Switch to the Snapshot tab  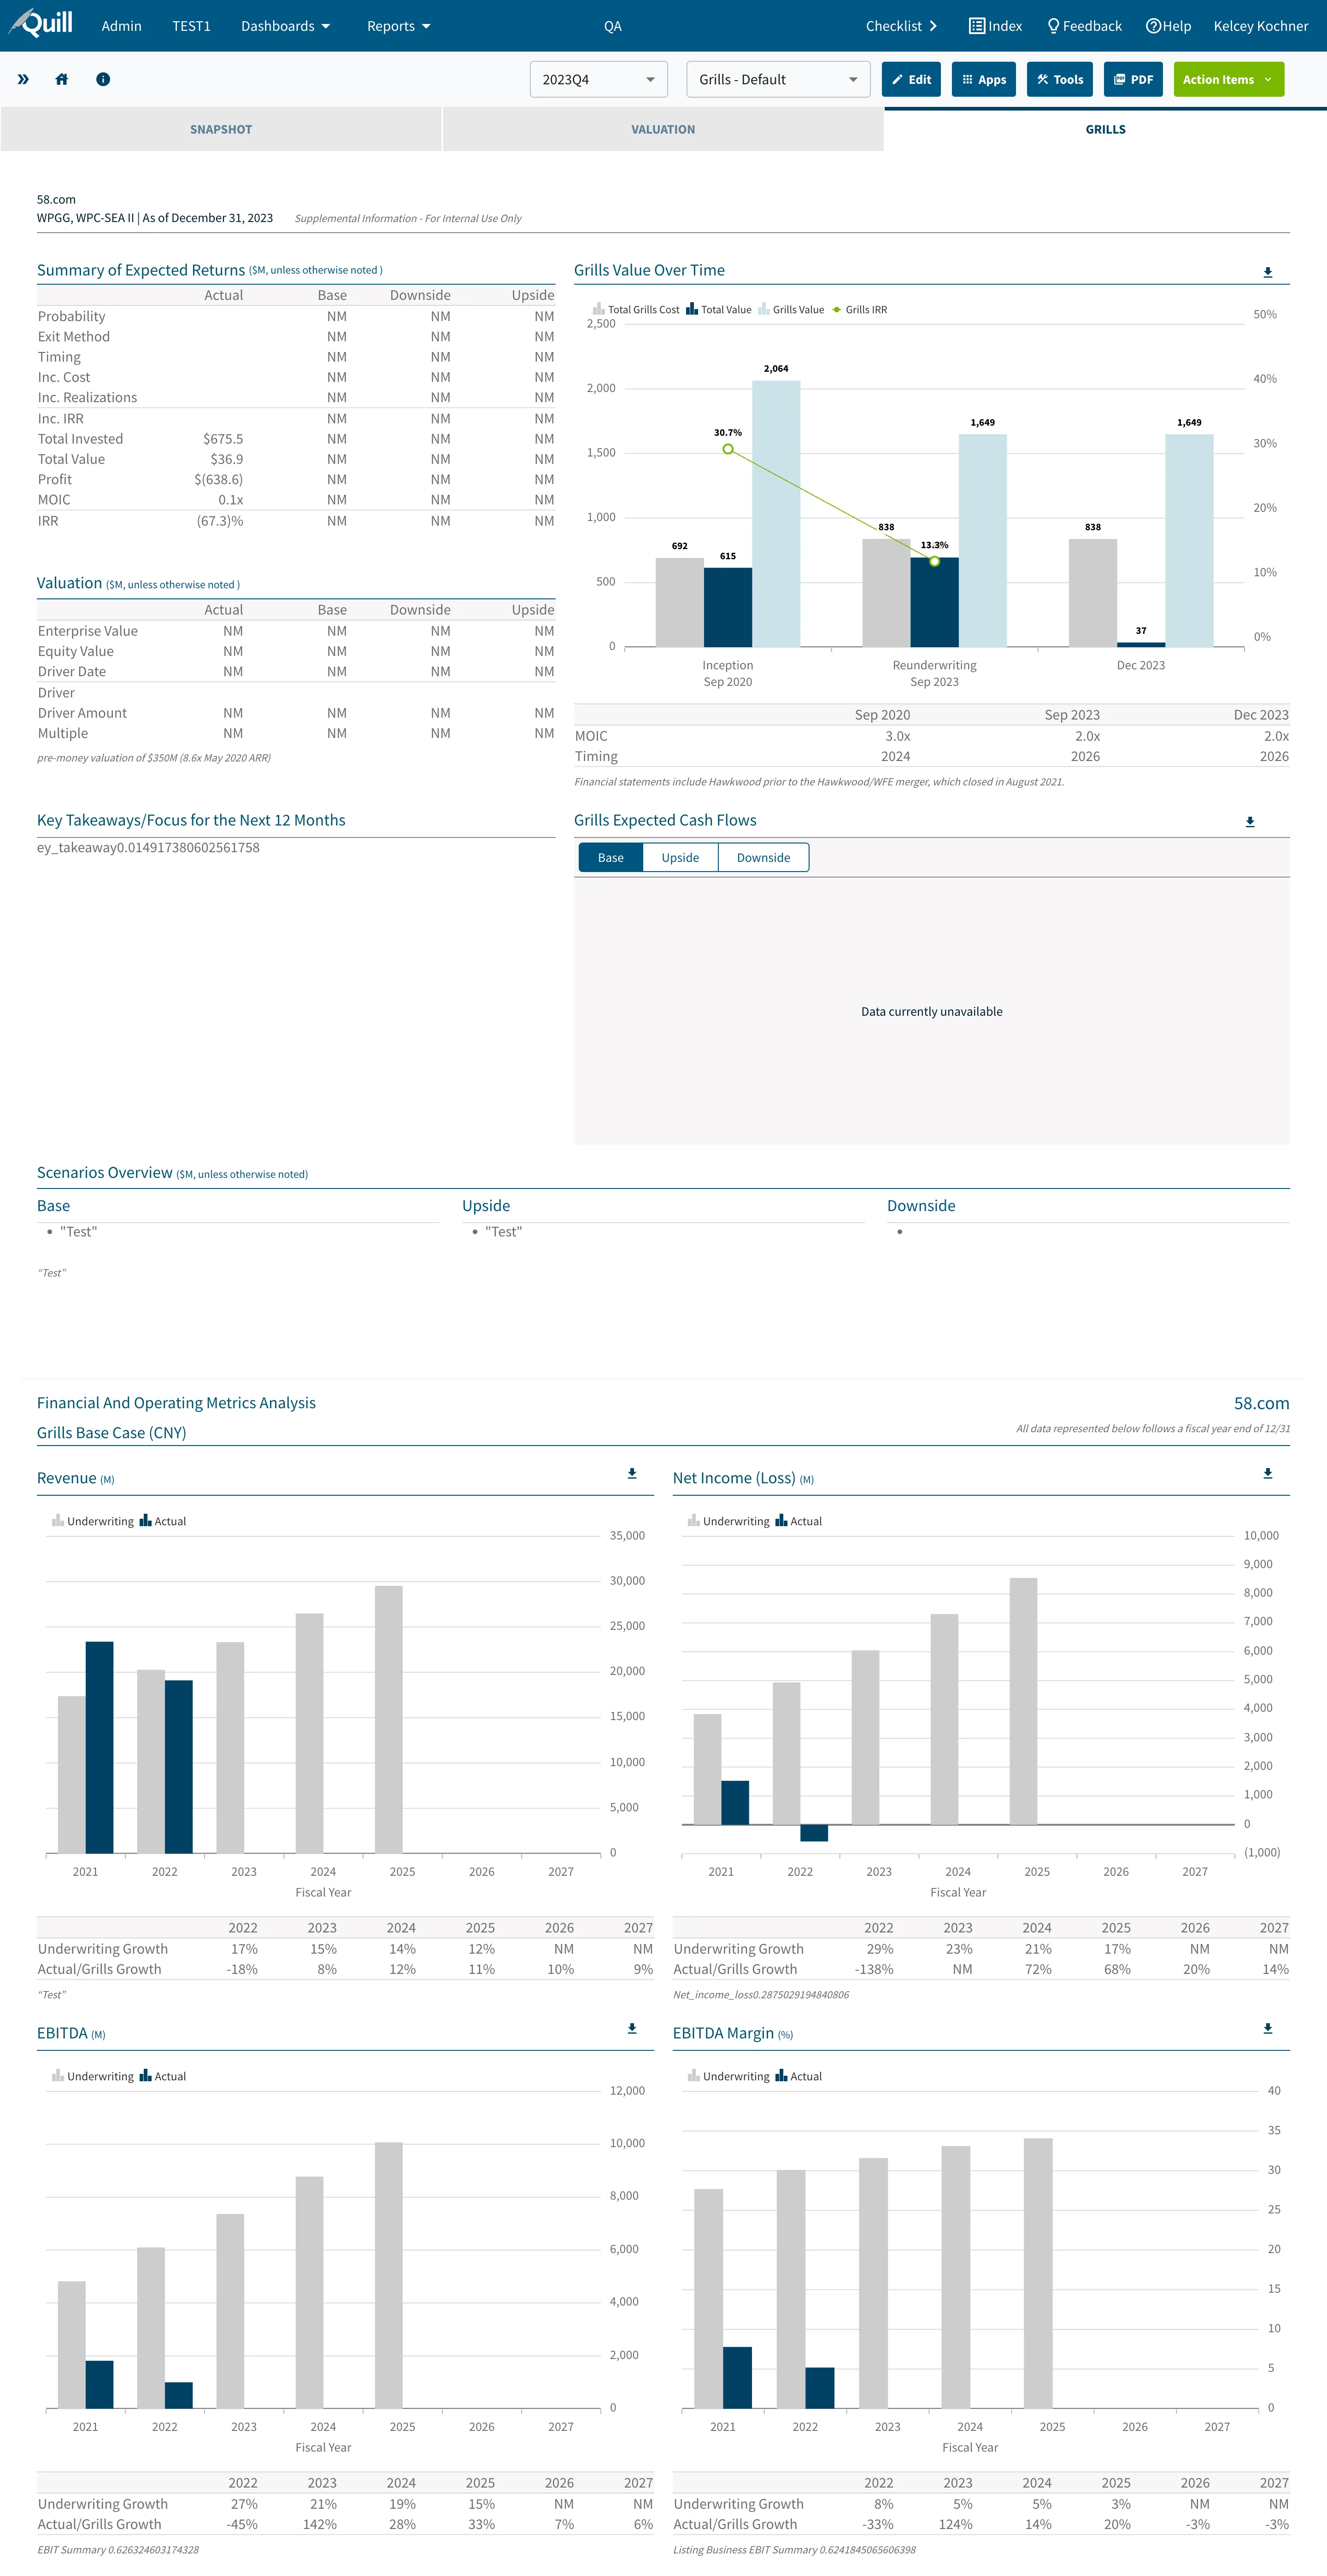point(221,129)
